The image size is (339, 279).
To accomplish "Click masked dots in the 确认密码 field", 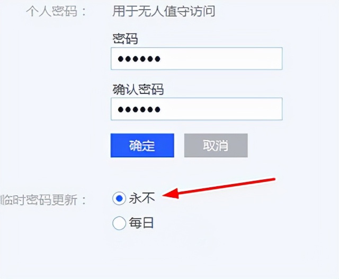I will click(139, 109).
